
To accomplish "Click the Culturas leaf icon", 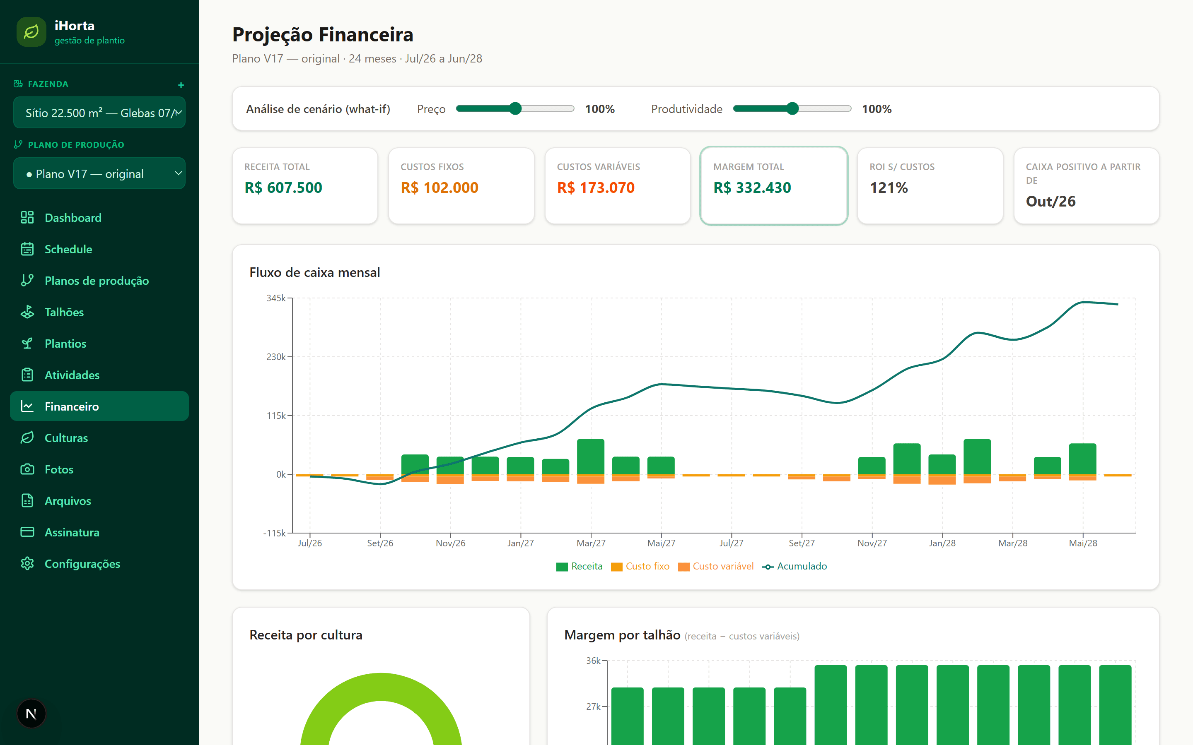I will (27, 438).
